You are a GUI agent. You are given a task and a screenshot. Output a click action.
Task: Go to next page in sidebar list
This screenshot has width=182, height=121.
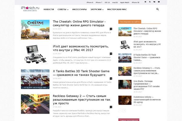click(x=124, y=111)
